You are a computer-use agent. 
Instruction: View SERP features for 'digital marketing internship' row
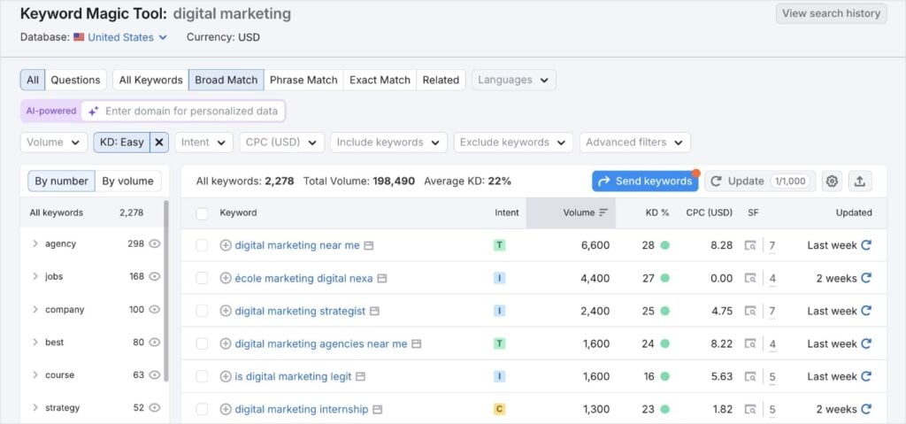tap(750, 410)
